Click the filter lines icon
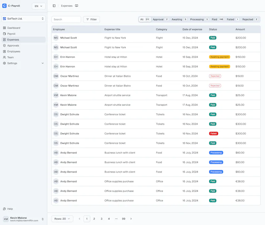The height and width of the screenshot is (225, 265). (87, 20)
